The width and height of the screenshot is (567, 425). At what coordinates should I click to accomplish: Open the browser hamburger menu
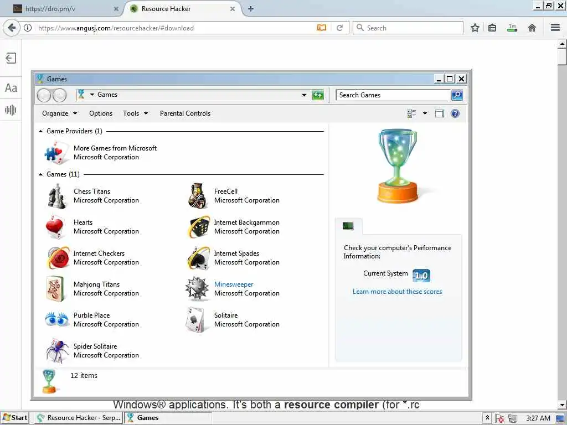(x=555, y=28)
